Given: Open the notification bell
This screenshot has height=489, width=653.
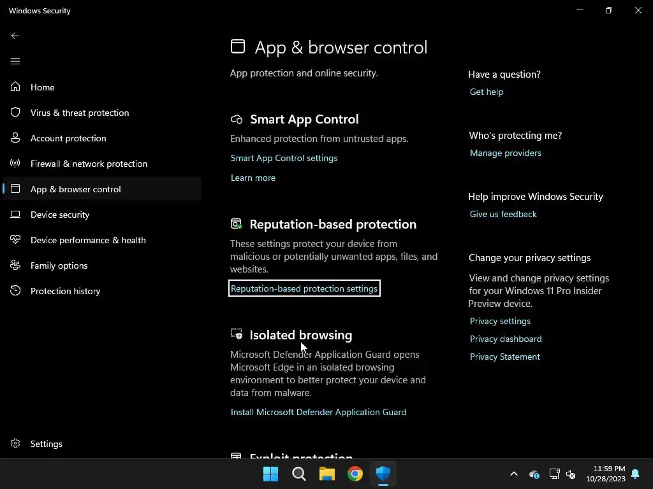Looking at the screenshot, I should 636,474.
